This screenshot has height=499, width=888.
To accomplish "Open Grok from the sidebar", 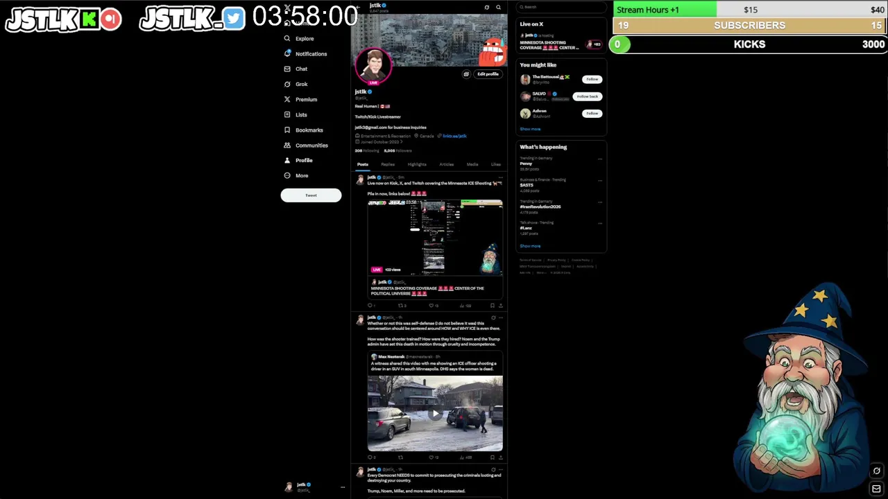I will coord(296,85).
